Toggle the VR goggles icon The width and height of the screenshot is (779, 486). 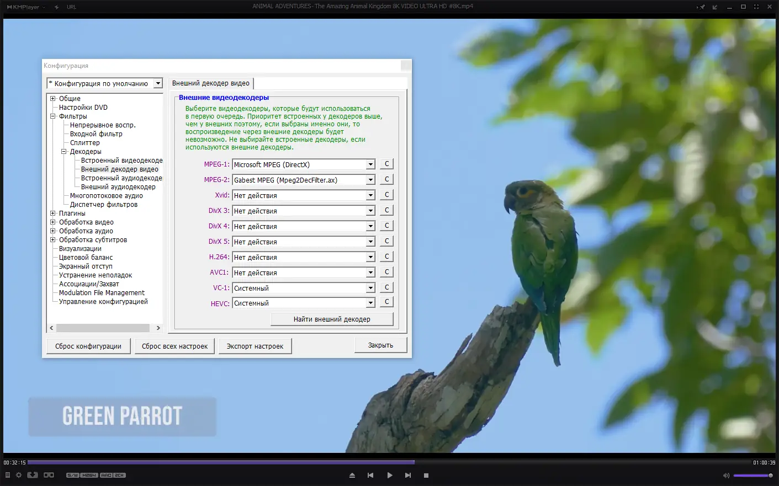[x=49, y=475]
